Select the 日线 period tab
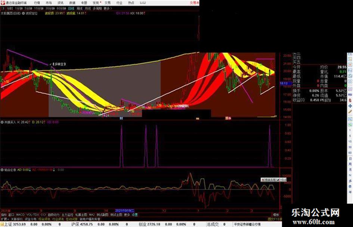 point(71,8)
